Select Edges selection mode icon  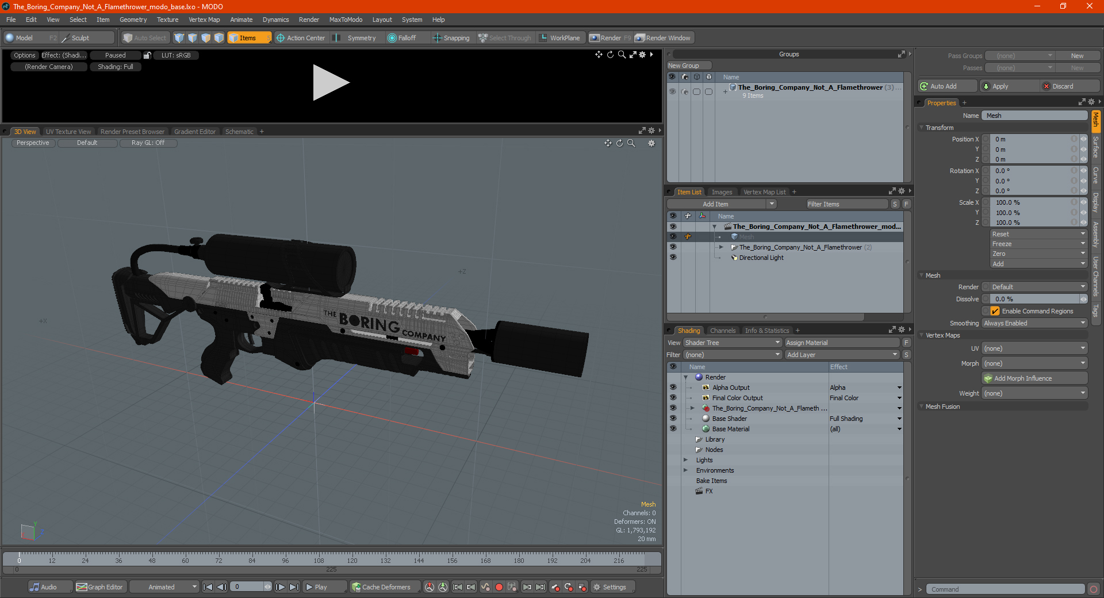pyautogui.click(x=193, y=38)
